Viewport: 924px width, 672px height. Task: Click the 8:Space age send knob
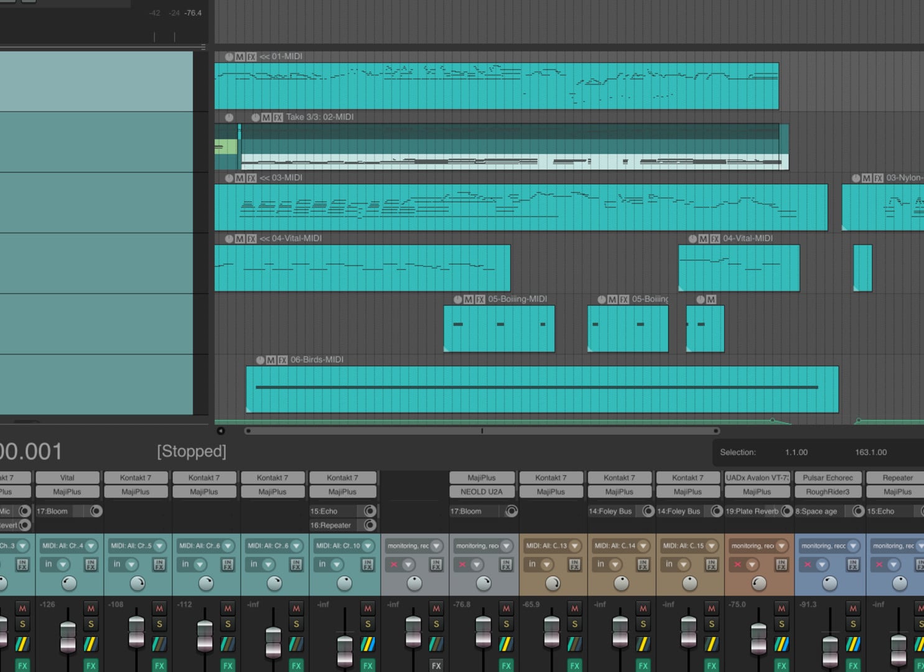click(858, 511)
